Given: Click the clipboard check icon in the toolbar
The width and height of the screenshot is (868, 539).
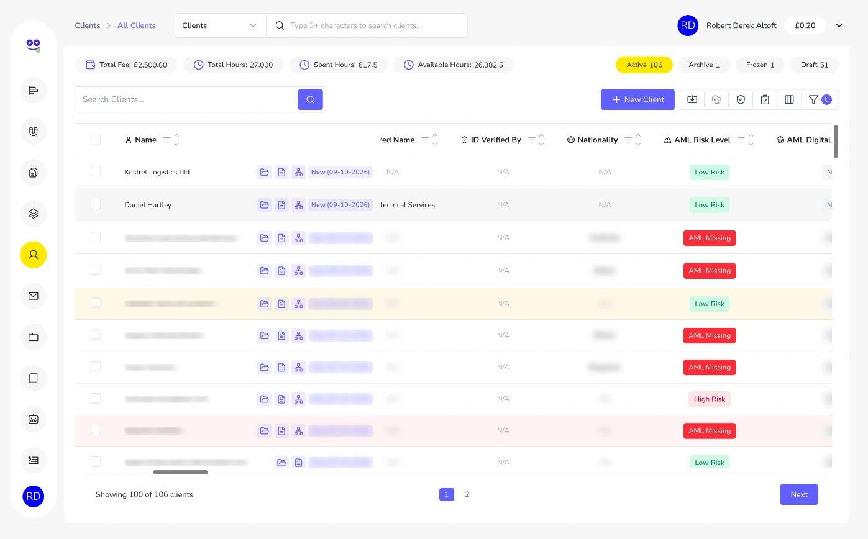Looking at the screenshot, I should [x=765, y=99].
